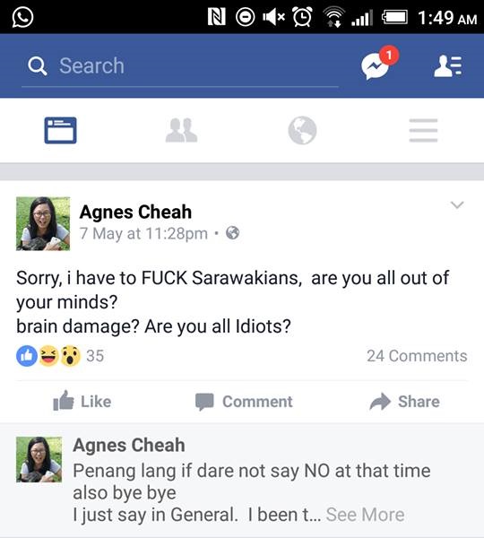Tap the Comment button on the post
This screenshot has width=484, height=538.
pos(244,402)
